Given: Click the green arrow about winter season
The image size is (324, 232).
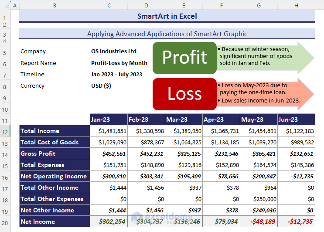Looking at the screenshot, I should click(x=265, y=58).
